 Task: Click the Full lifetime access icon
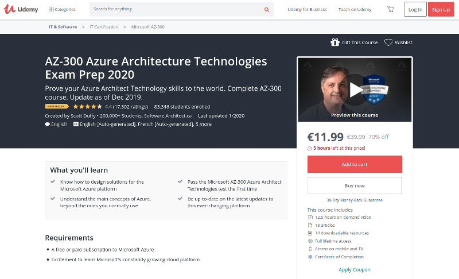[310, 241]
